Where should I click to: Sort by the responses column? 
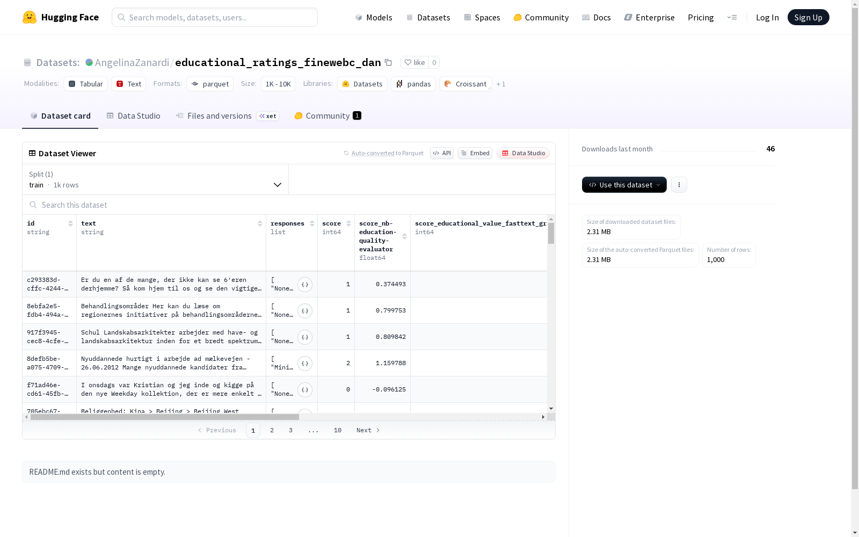tap(312, 223)
